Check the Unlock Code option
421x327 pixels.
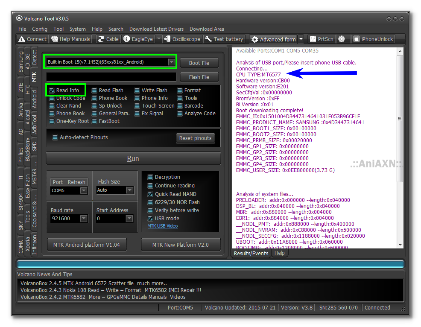pos(52,98)
